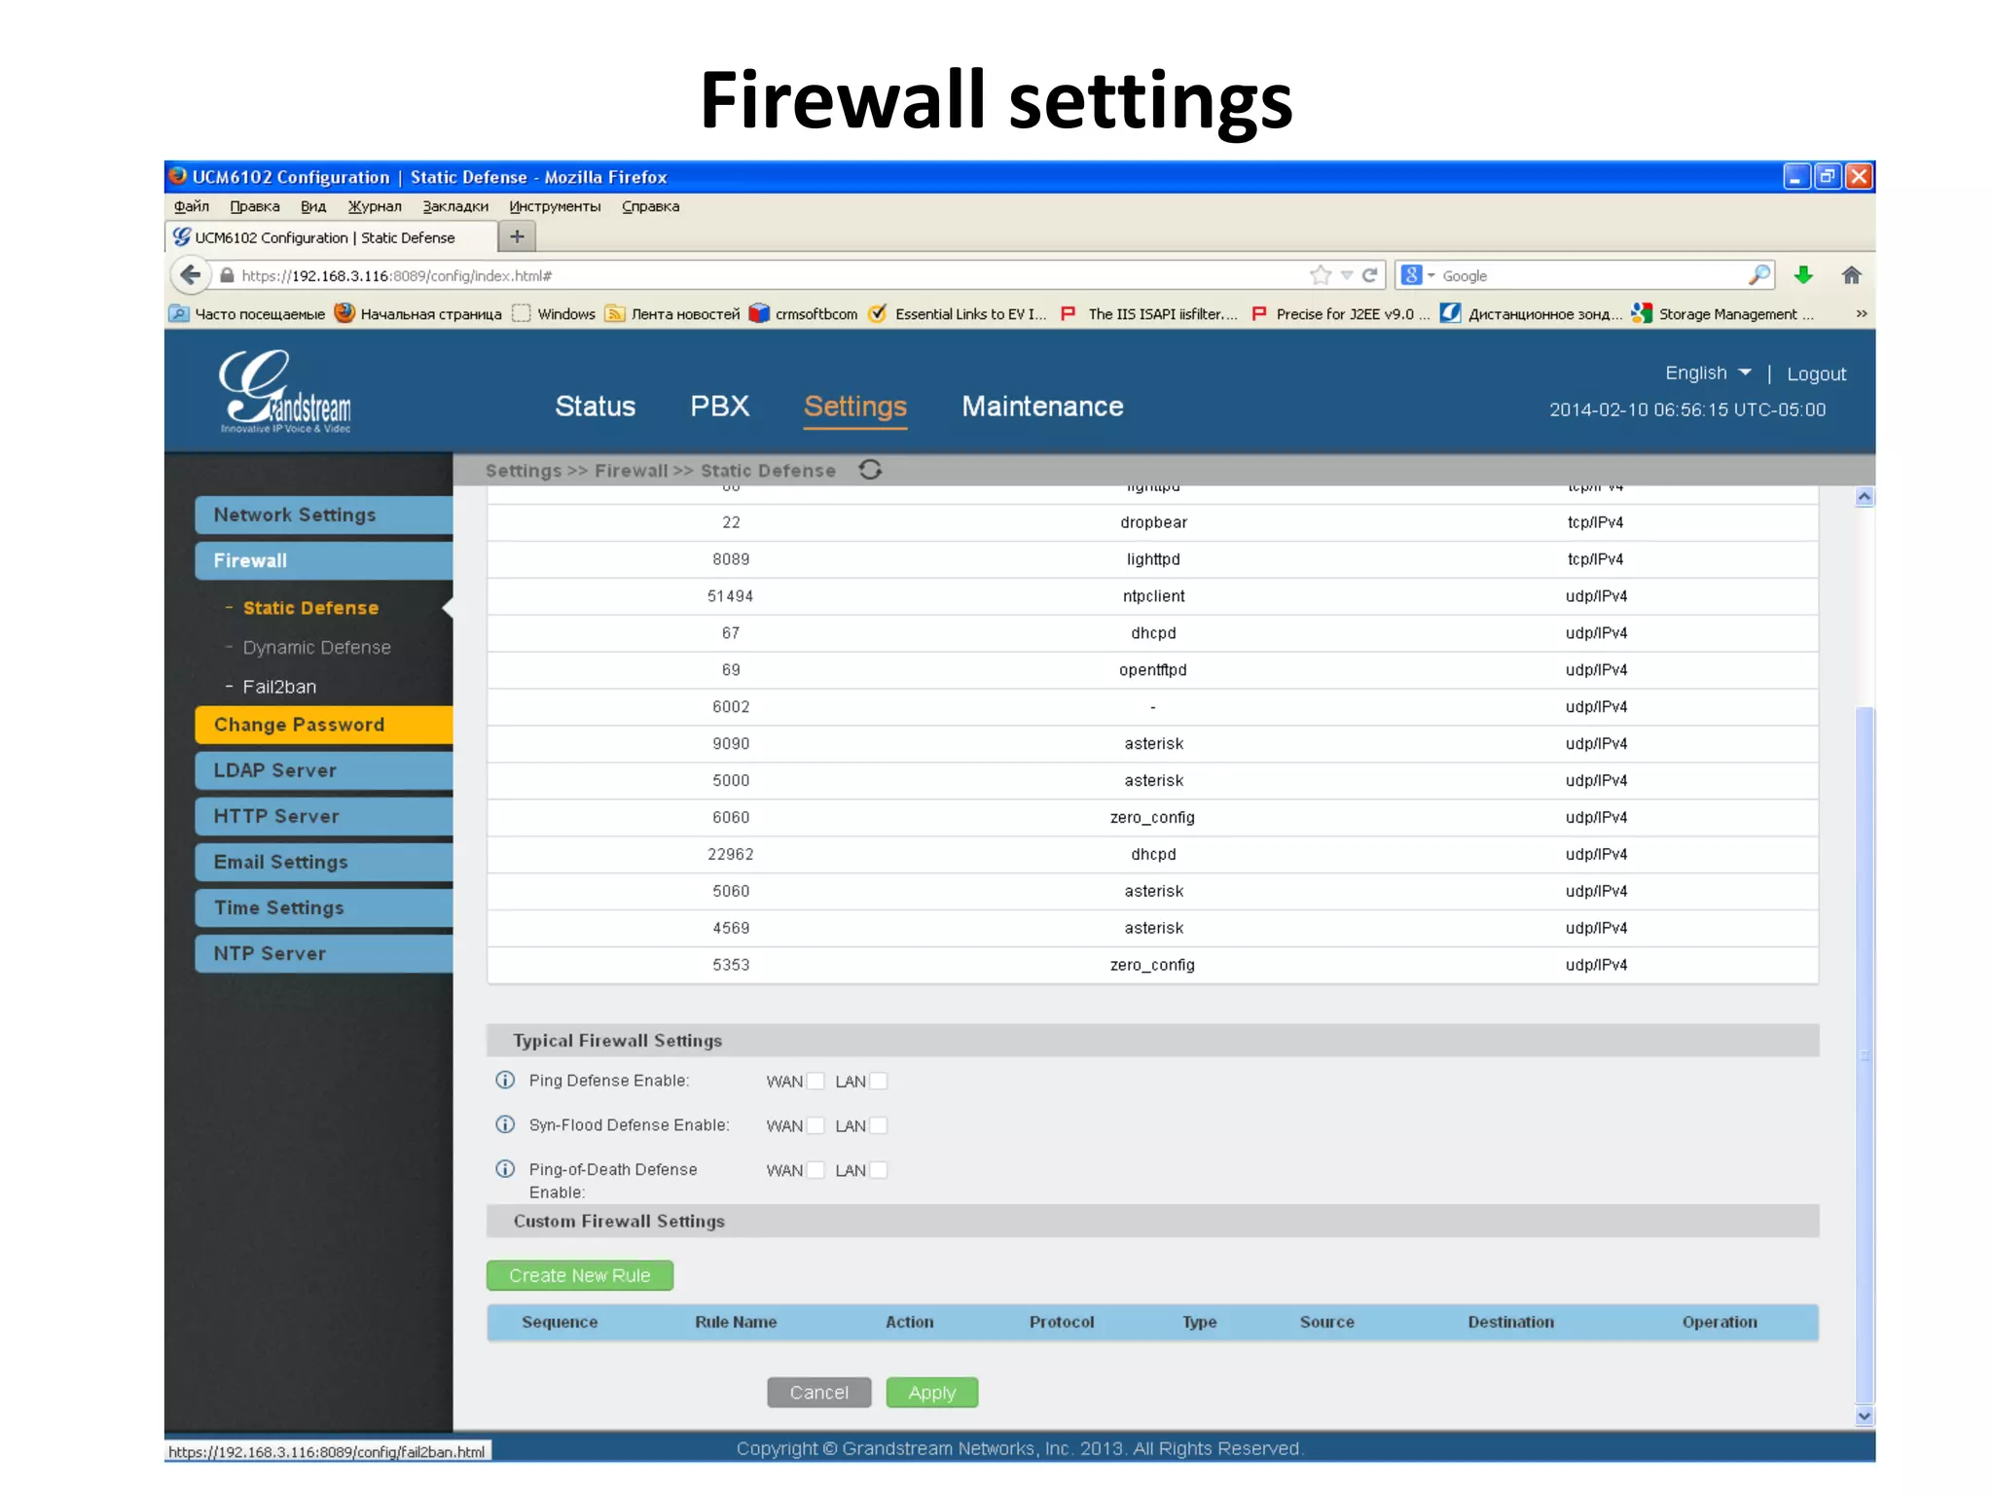The width and height of the screenshot is (1993, 1494).
Task: Click the search magnifier icon in search box
Action: pos(1758,275)
